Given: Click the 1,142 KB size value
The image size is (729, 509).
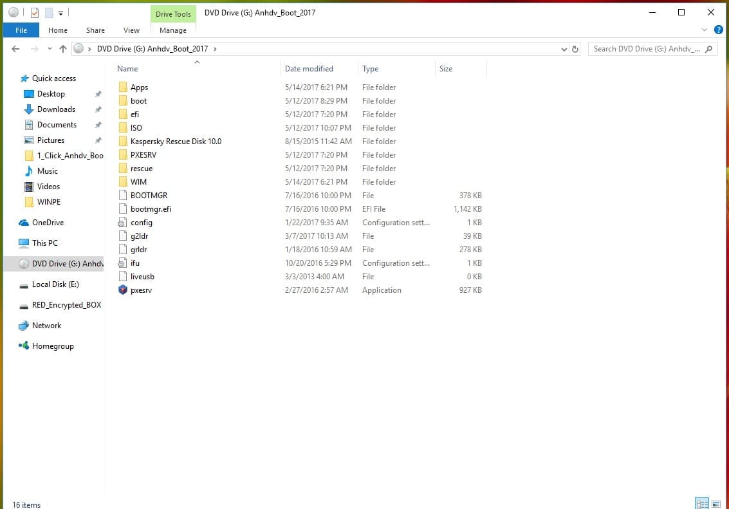Looking at the screenshot, I should pyautogui.click(x=468, y=209).
